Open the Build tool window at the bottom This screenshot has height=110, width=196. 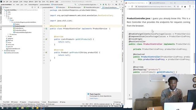(x=44, y=102)
